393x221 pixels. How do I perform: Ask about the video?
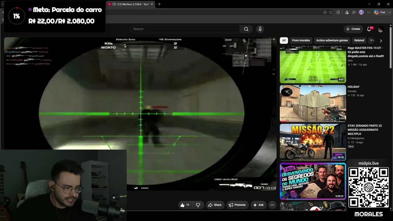pyautogui.click(x=258, y=205)
